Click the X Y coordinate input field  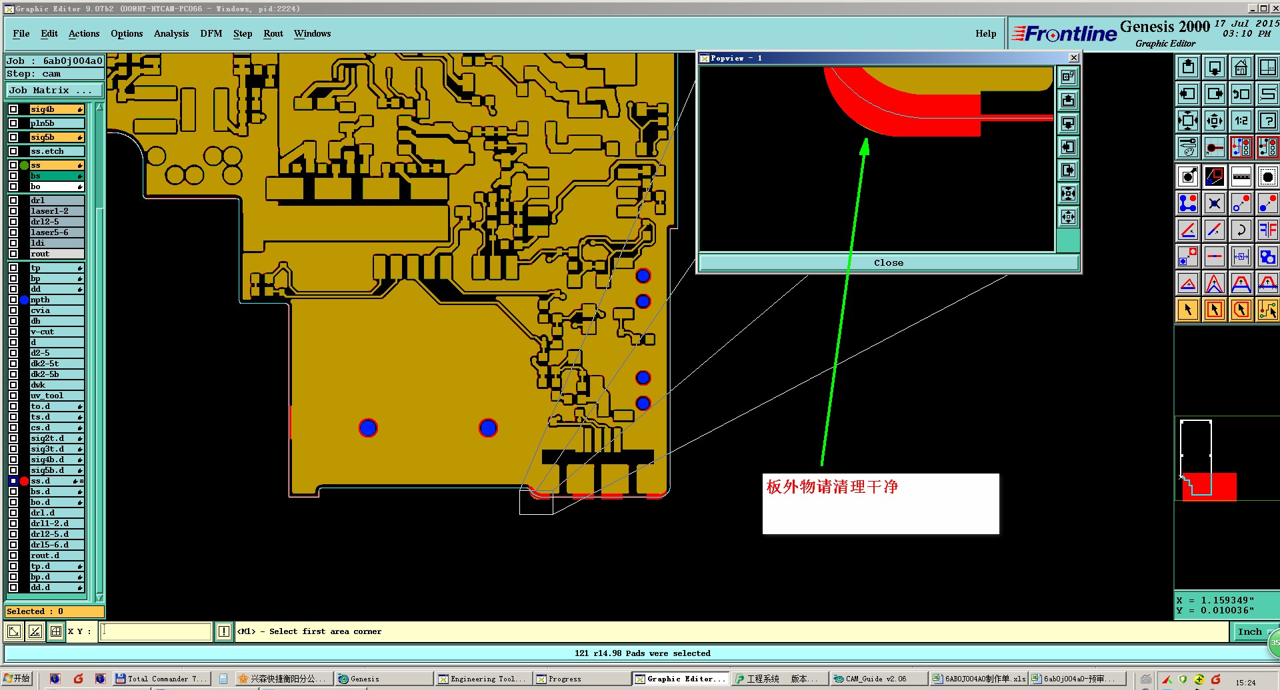click(156, 631)
